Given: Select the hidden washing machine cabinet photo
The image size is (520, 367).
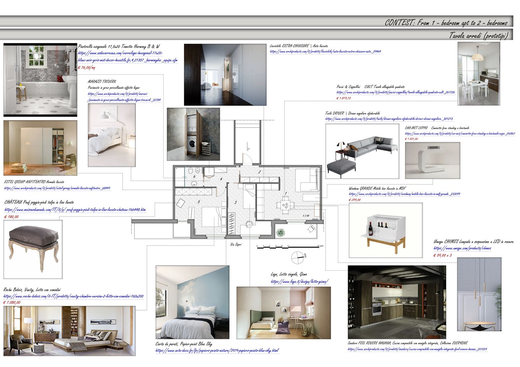Looking at the screenshot, I should [193, 134].
